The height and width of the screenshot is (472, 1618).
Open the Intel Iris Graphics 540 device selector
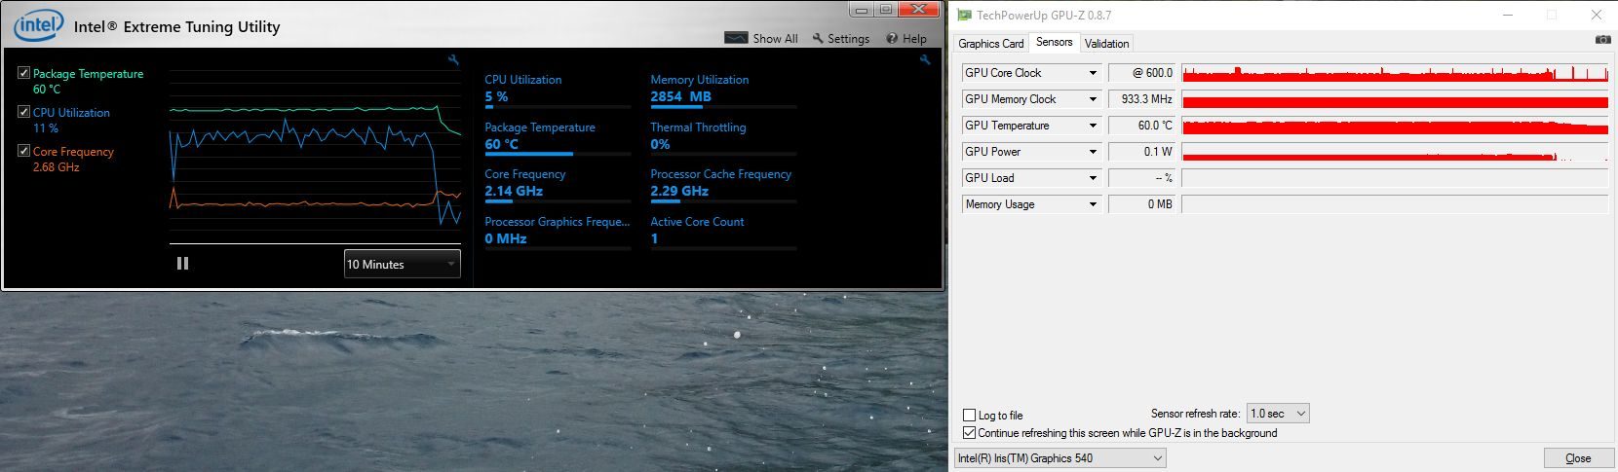(x=1059, y=458)
